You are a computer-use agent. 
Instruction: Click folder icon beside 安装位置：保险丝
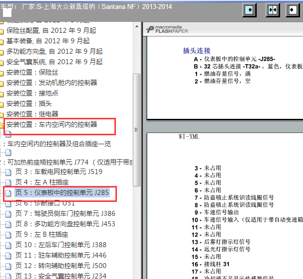[x=1, y=73]
